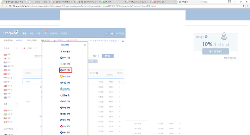This screenshot has width=250, height=135.
Task: Click the plus in the 17.83원 row
Action: pos(119,92)
